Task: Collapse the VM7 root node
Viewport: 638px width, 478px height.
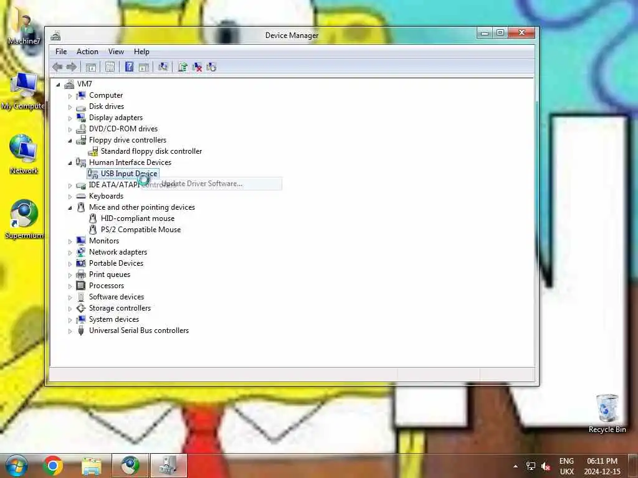Action: click(x=58, y=85)
